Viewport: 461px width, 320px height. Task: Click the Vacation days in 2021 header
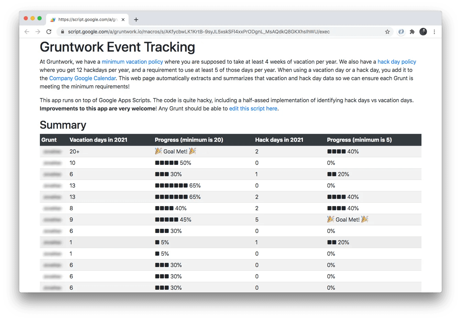click(x=98, y=140)
